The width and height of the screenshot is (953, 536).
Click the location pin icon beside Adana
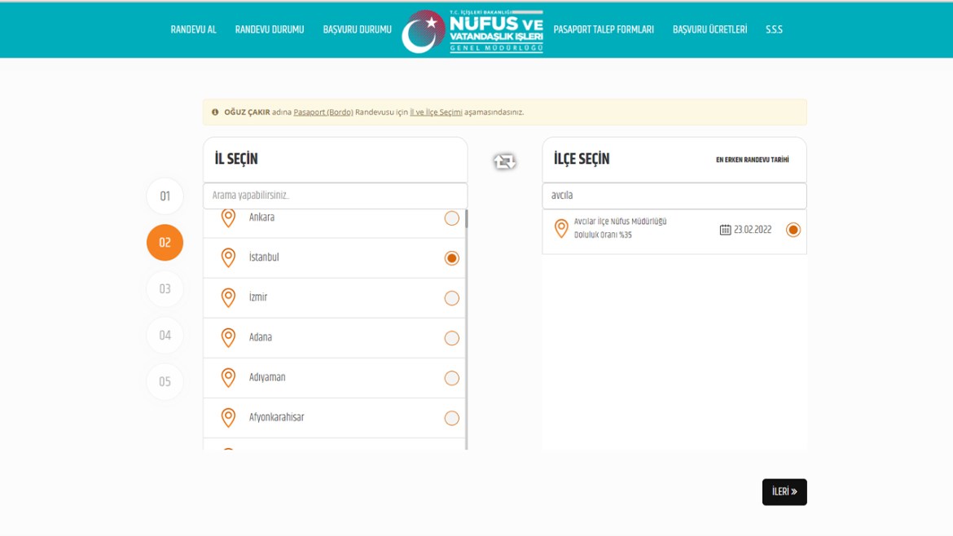[229, 338]
